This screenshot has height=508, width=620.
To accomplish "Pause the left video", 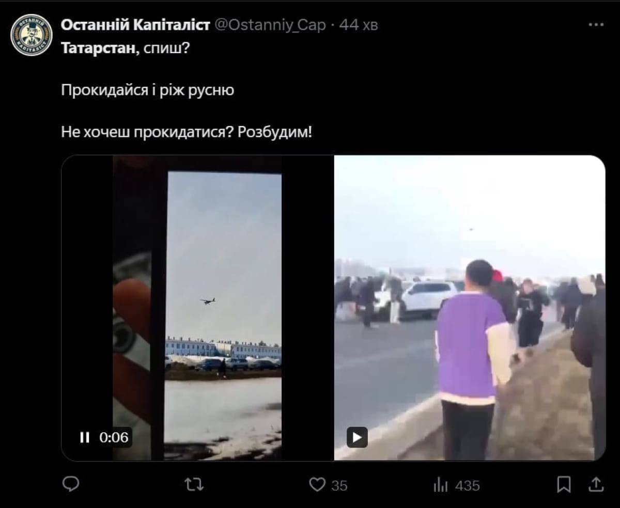I will (85, 437).
